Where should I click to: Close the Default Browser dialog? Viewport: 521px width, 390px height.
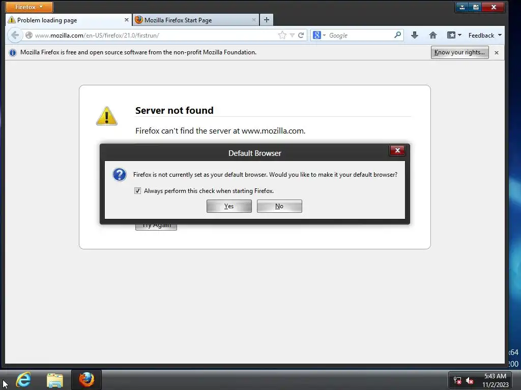click(x=397, y=150)
